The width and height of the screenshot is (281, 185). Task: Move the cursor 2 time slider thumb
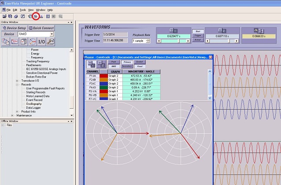229,41
